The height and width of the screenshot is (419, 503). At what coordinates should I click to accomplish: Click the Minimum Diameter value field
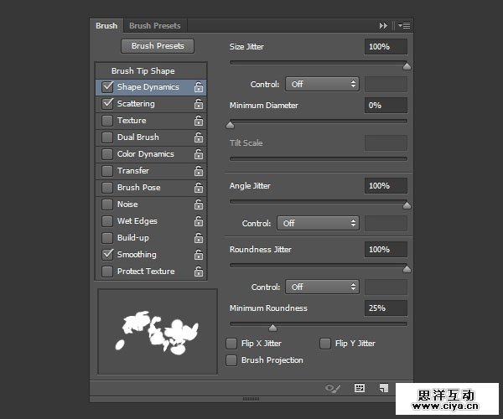click(386, 106)
